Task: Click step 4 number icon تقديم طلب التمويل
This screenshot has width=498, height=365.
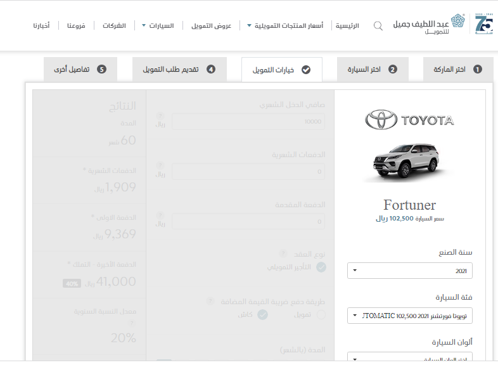Action: click(x=211, y=69)
